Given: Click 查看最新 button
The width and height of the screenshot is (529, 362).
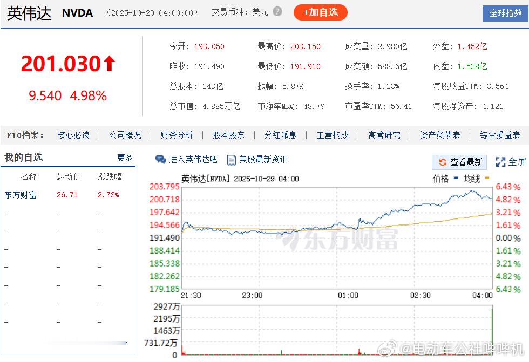Looking at the screenshot, I should (459, 162).
